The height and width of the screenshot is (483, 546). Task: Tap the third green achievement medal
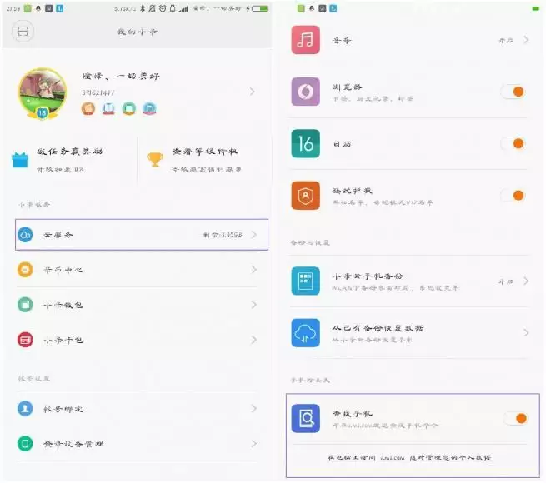pyautogui.click(x=129, y=108)
